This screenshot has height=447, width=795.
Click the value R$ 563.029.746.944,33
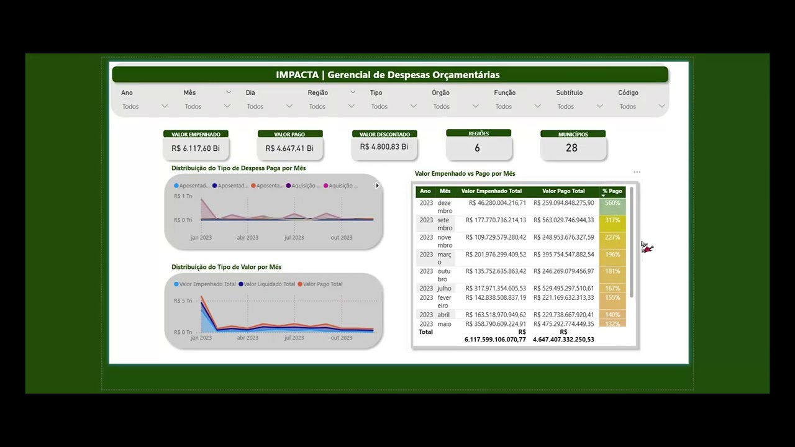563,220
